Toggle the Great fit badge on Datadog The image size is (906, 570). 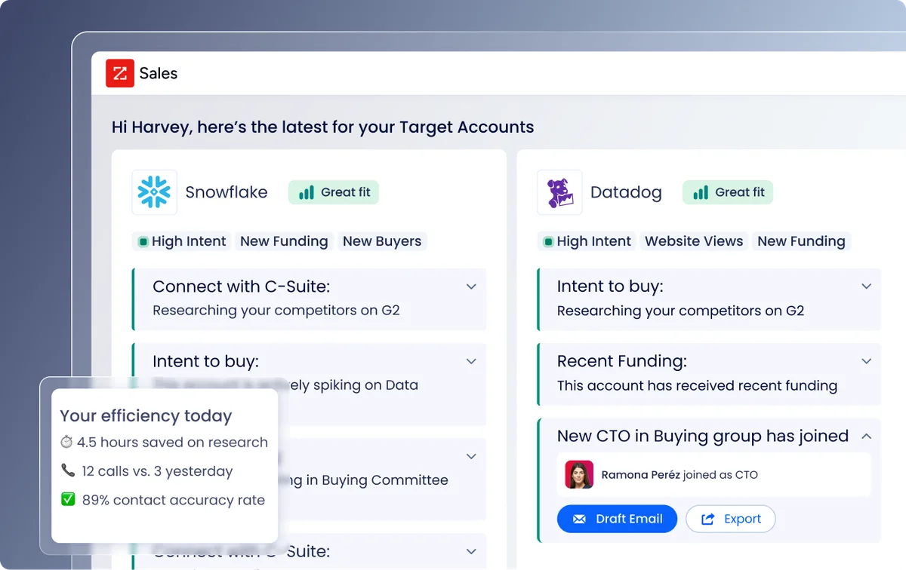point(727,192)
